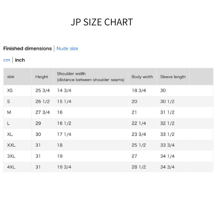The image size is (215, 215).
Task: Switch to the Nude size tab
Action: click(67, 49)
